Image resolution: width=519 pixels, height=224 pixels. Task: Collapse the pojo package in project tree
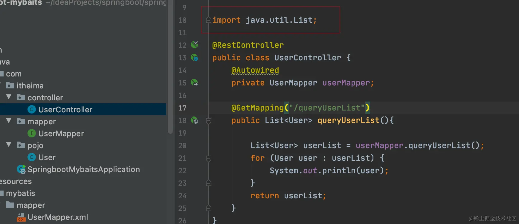(9, 145)
